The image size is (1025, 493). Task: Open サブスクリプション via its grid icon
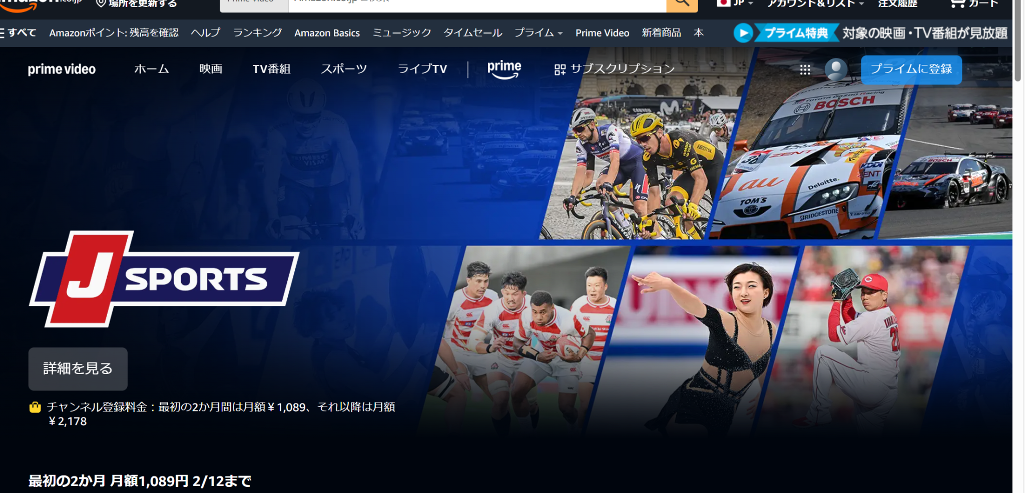pos(561,69)
